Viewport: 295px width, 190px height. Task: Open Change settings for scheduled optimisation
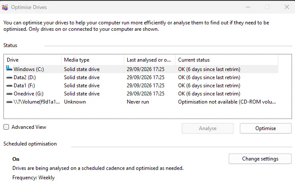click(260, 159)
